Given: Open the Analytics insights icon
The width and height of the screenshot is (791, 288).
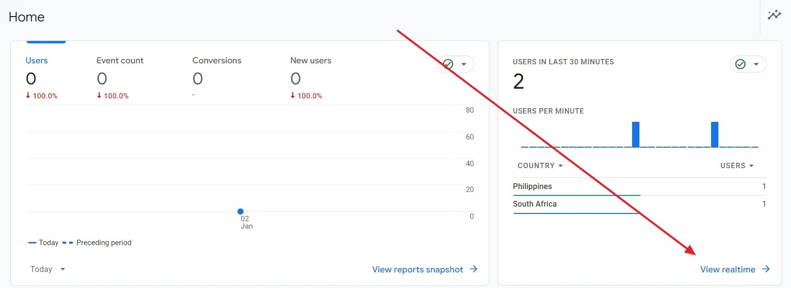Looking at the screenshot, I should (x=774, y=15).
